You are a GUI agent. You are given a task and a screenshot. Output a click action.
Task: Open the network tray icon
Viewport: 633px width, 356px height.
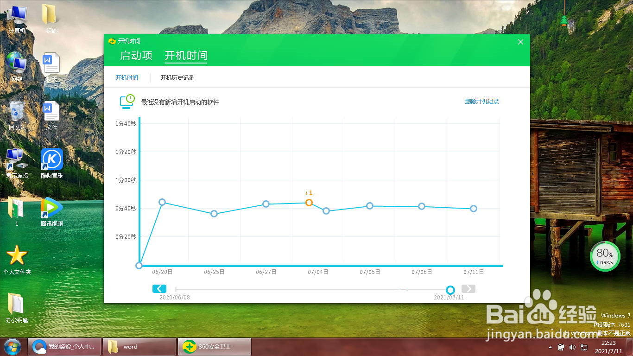click(x=584, y=347)
